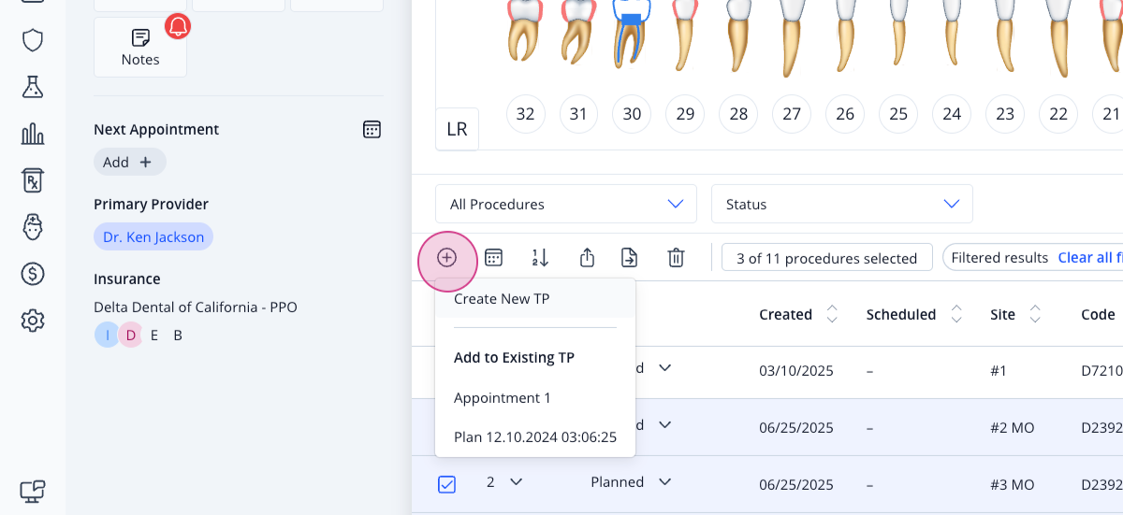The width and height of the screenshot is (1123, 515).
Task: Click site cell #2 MO
Action: [x=1012, y=428]
